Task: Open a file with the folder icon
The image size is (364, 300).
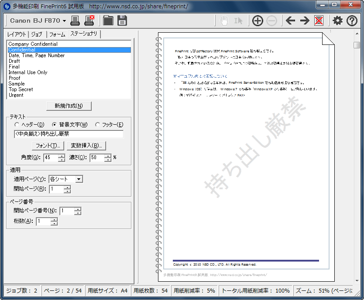Action: pyautogui.click(x=108, y=20)
